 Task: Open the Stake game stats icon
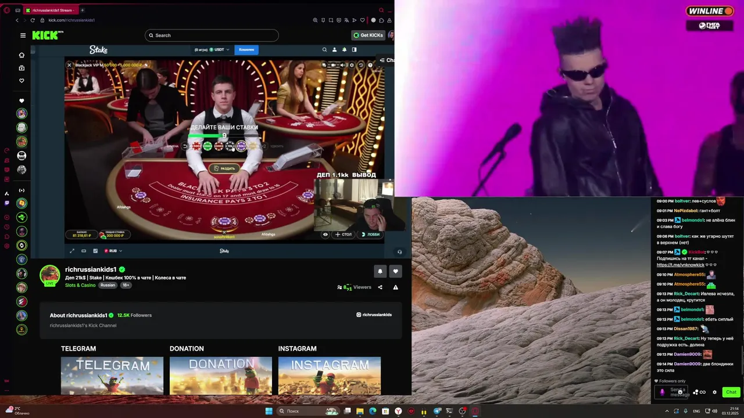(95, 251)
